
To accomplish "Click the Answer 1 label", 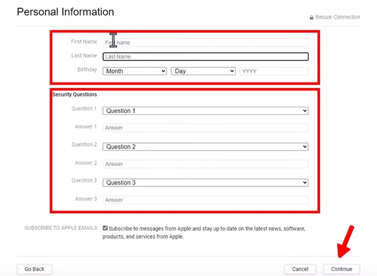I will click(86, 127).
